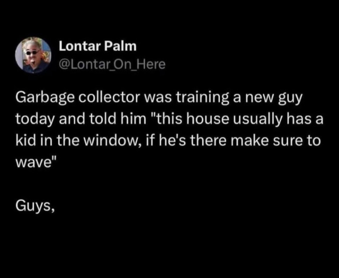Click the word "kid" in the tweet

pyautogui.click(x=26, y=141)
